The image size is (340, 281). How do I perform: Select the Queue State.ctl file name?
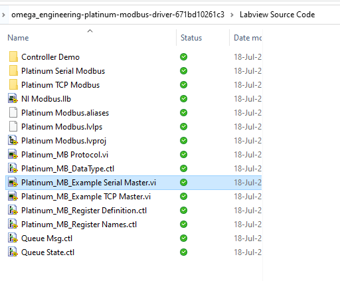48,252
